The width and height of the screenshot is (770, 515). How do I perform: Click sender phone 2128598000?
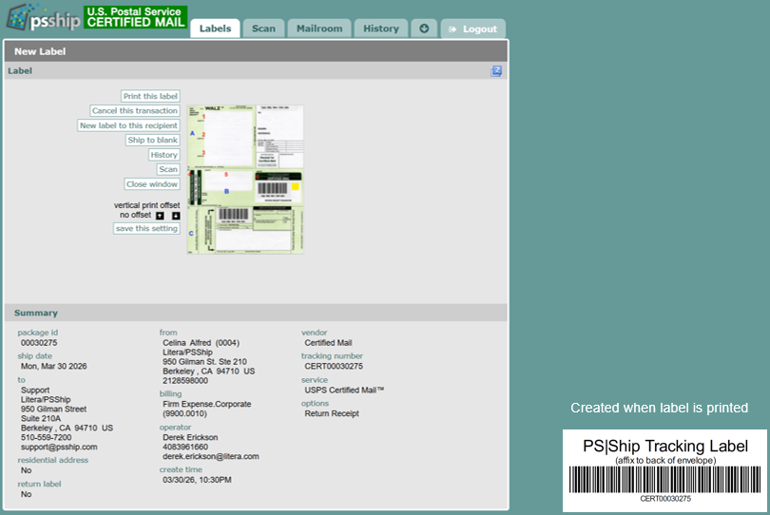pos(185,380)
